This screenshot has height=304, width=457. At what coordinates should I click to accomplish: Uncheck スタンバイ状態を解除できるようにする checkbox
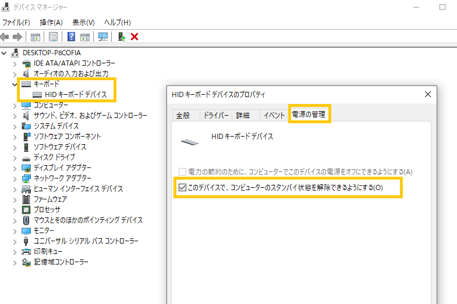(182, 187)
